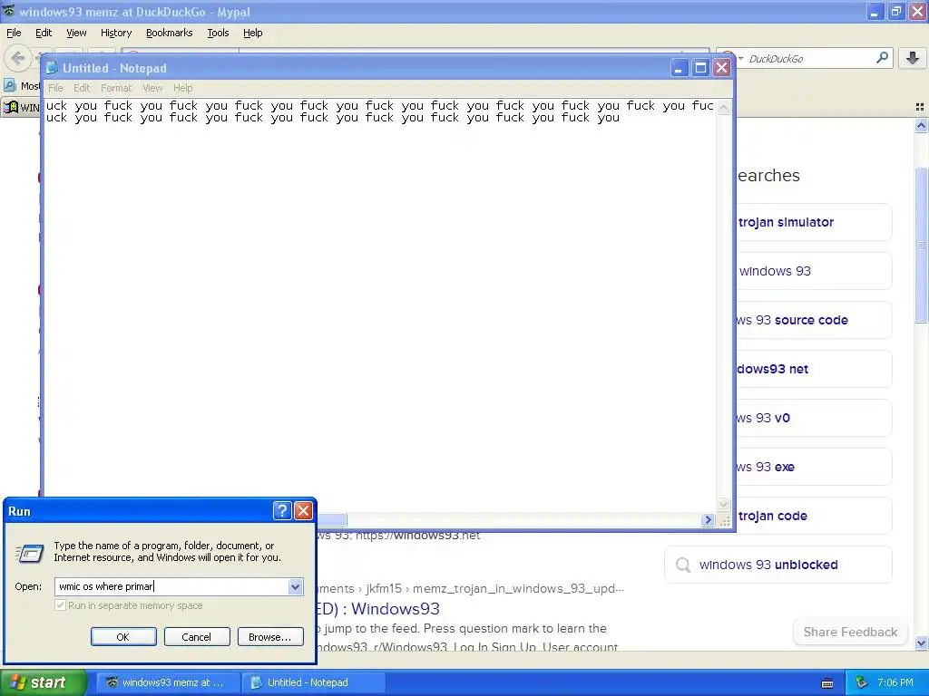
Task: Switch to windows93 memz taskbar button
Action: pyautogui.click(x=168, y=682)
